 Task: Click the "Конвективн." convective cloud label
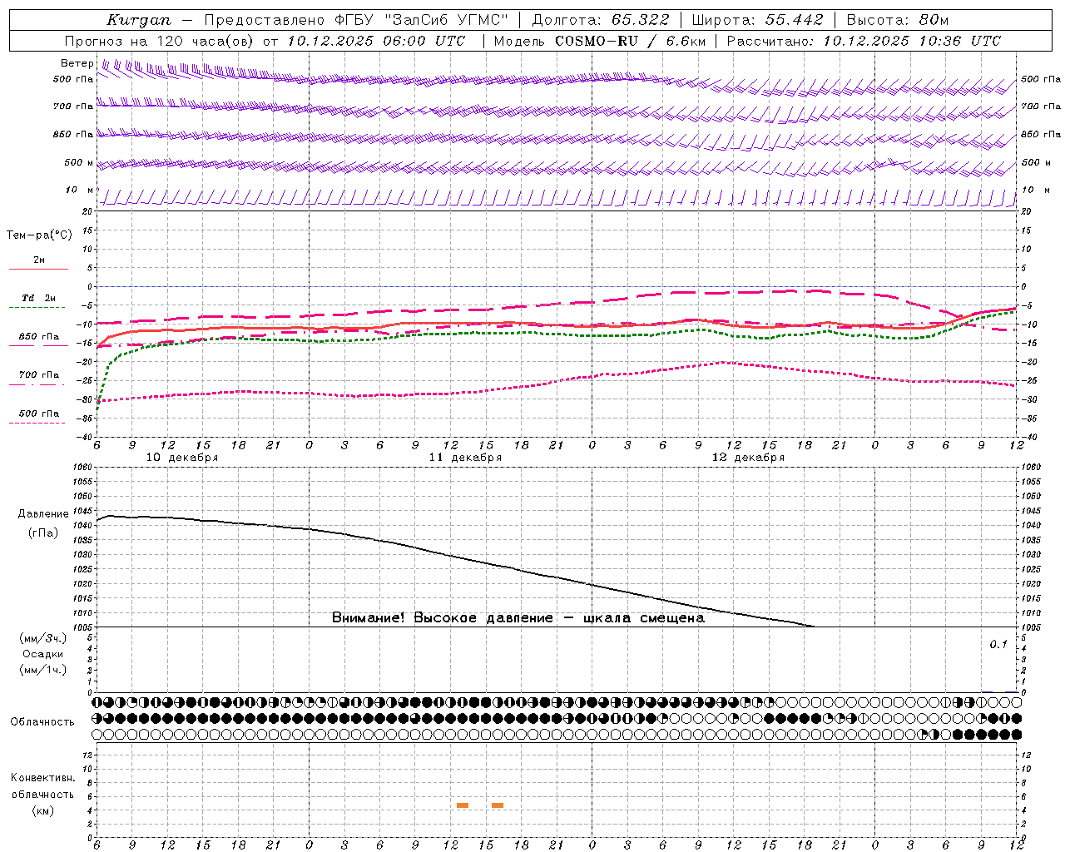click(43, 778)
